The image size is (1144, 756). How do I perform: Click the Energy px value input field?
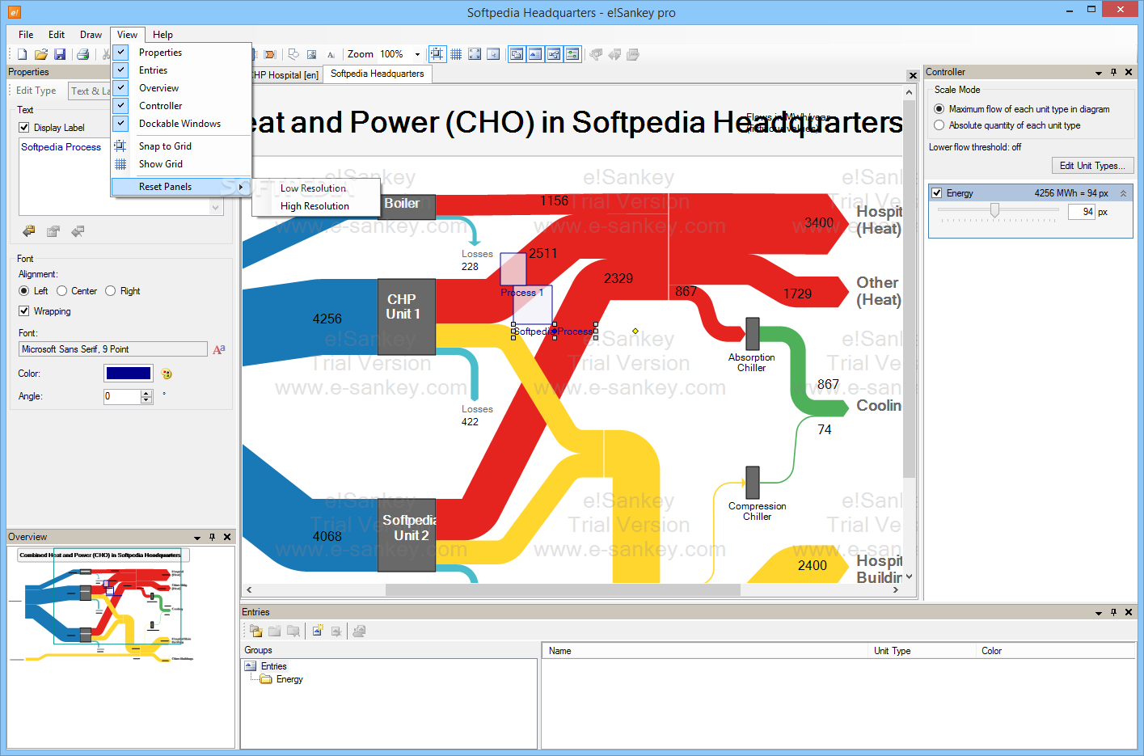pyautogui.click(x=1082, y=212)
